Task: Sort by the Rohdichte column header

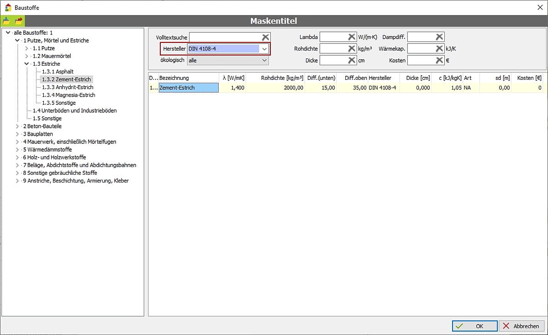Action: (x=282, y=78)
